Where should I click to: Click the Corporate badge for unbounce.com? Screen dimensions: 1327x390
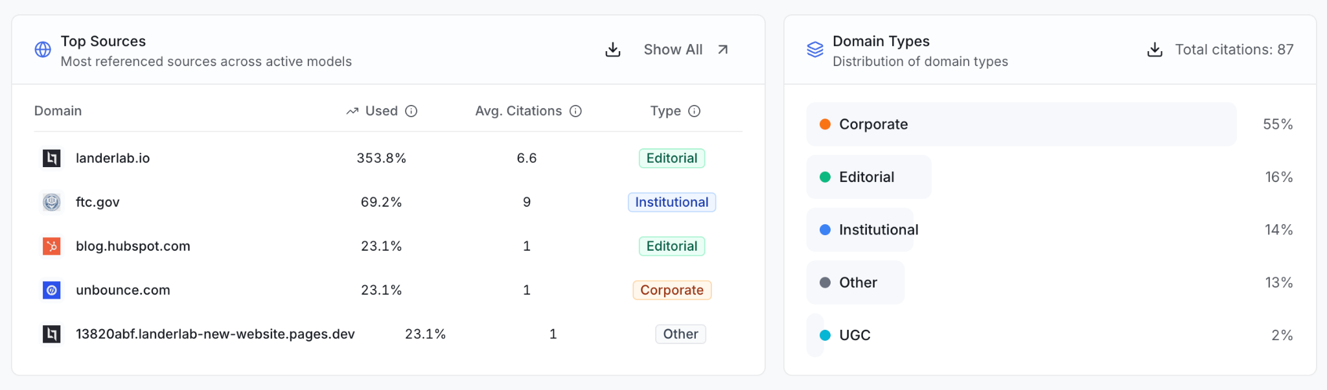(672, 290)
